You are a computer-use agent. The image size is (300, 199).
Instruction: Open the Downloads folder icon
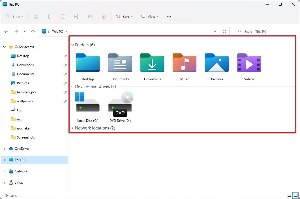(152, 63)
